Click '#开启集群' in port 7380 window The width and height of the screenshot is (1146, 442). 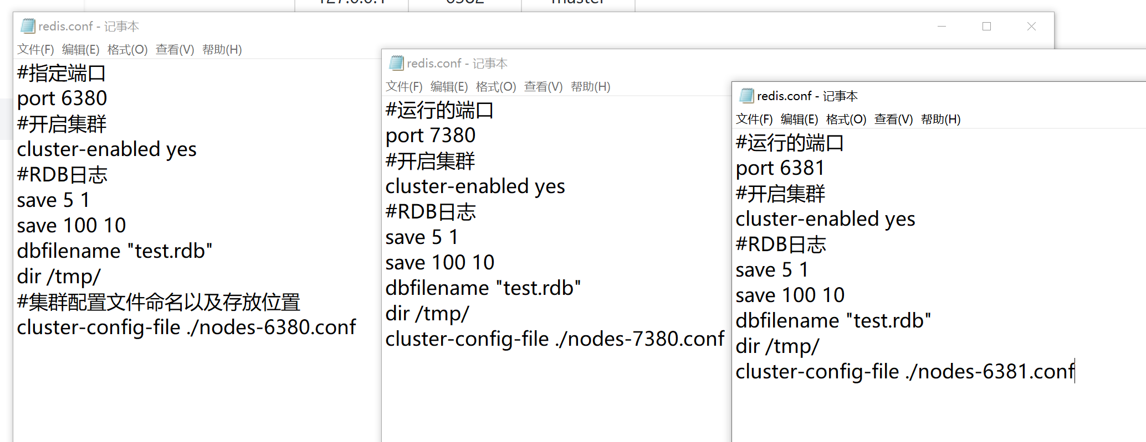pyautogui.click(x=430, y=161)
